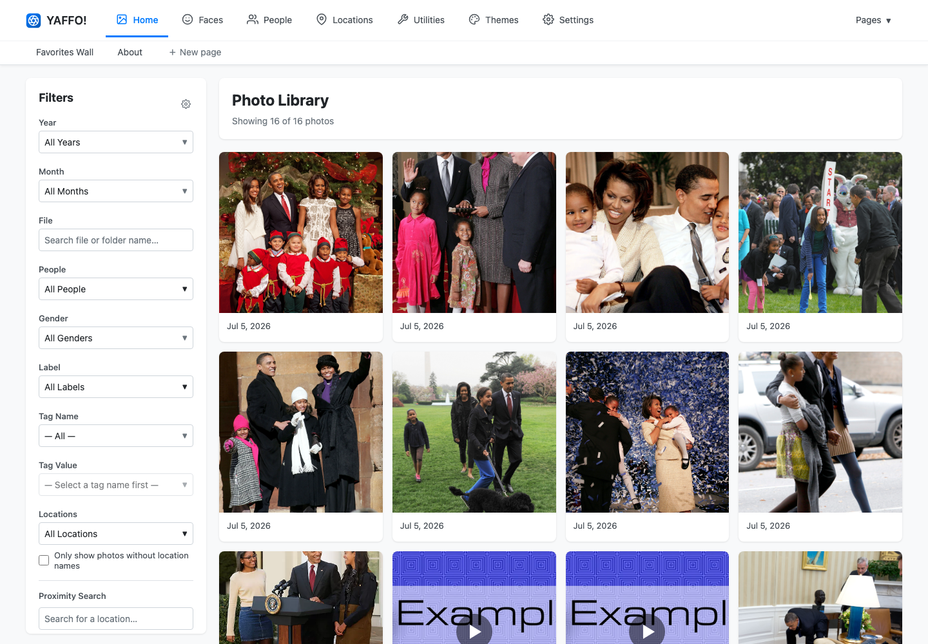Open the Month dropdown showing All Months
The height and width of the screenshot is (644, 928).
(116, 191)
